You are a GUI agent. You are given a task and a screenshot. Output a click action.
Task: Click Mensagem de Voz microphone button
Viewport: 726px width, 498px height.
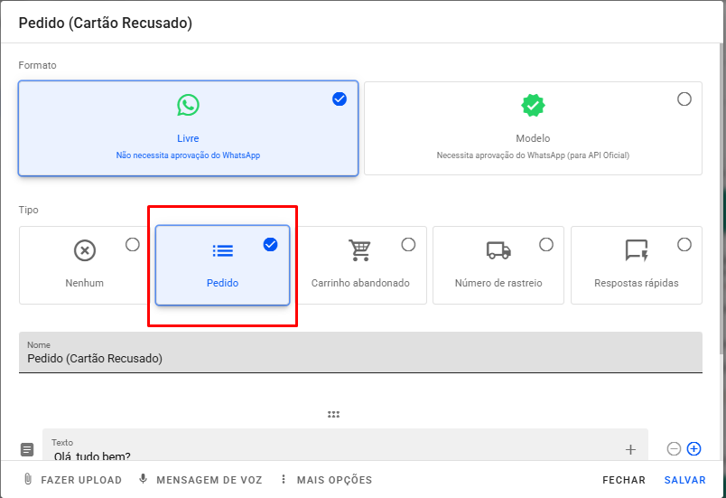click(202, 480)
